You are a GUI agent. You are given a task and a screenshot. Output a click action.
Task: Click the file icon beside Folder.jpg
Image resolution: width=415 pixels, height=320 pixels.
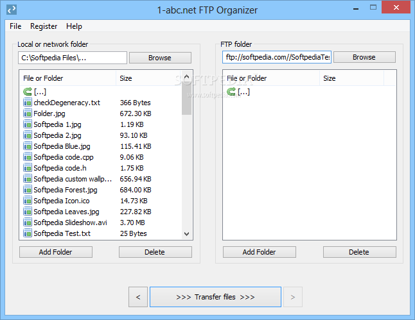coord(28,114)
